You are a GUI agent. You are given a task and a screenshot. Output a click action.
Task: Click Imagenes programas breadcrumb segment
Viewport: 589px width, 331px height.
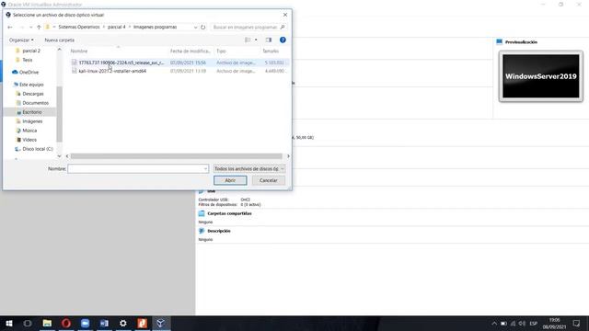coord(155,27)
